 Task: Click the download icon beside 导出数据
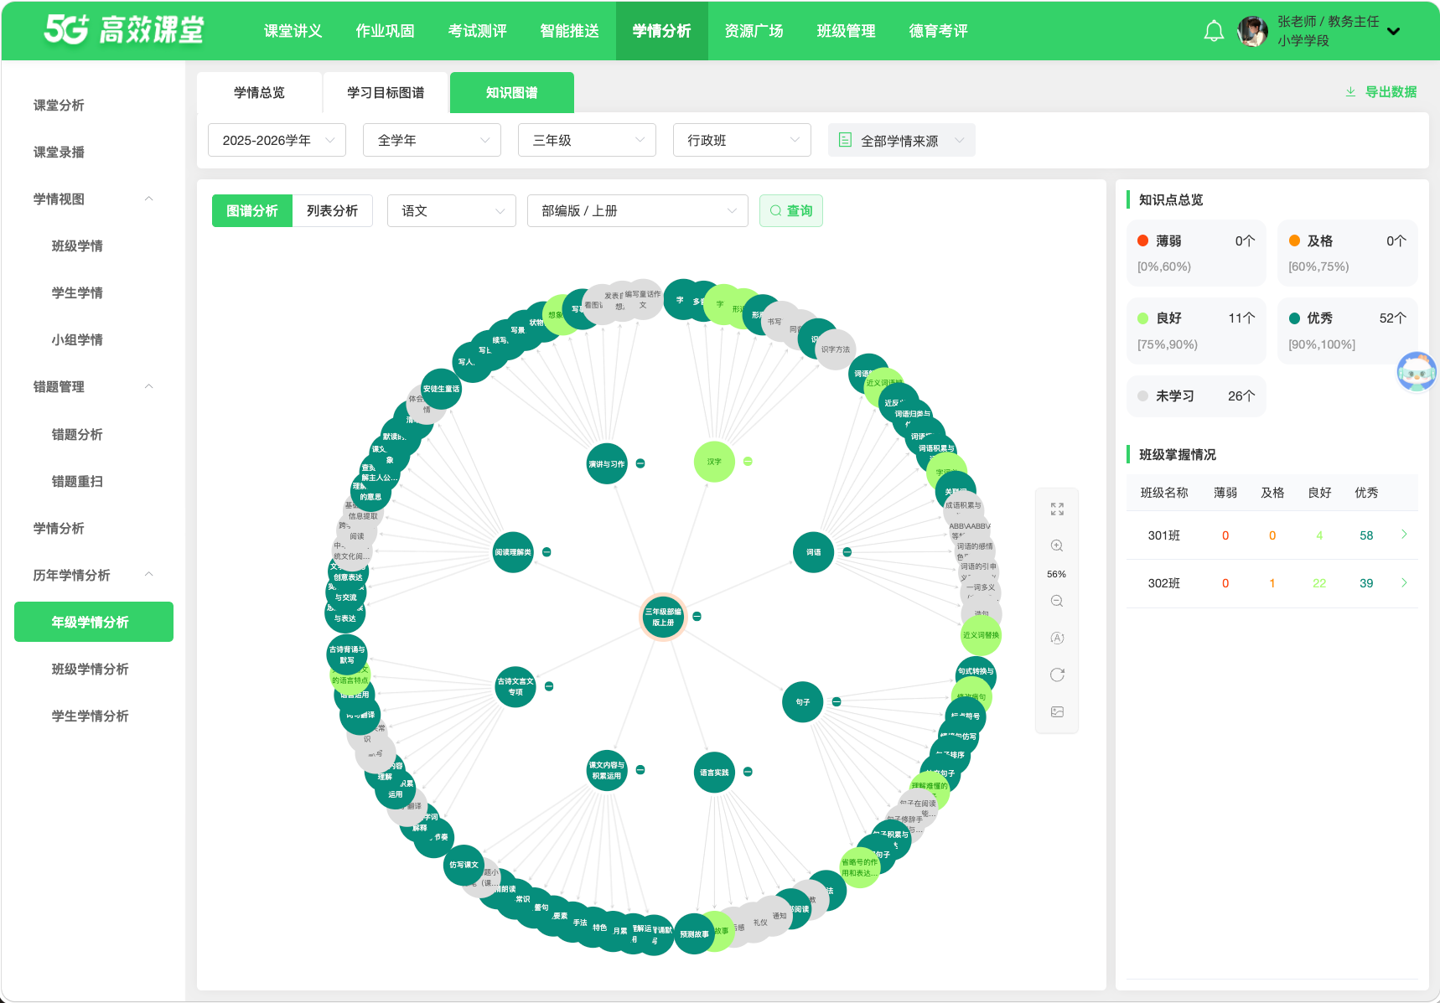[x=1350, y=92]
